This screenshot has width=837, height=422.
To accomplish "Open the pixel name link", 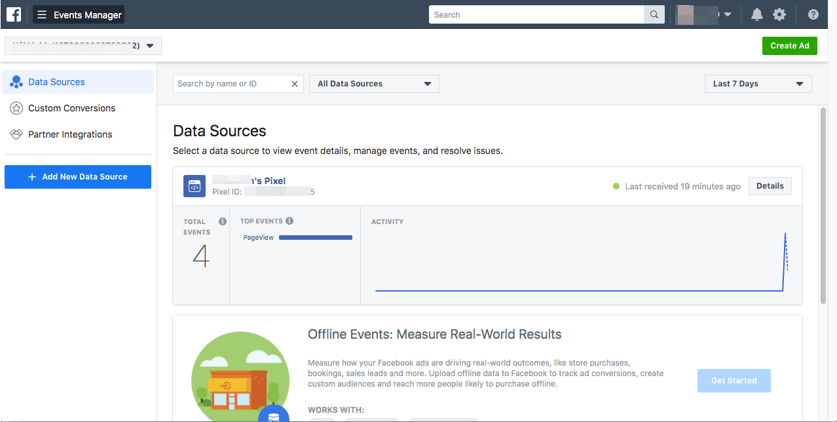I will pyautogui.click(x=249, y=181).
